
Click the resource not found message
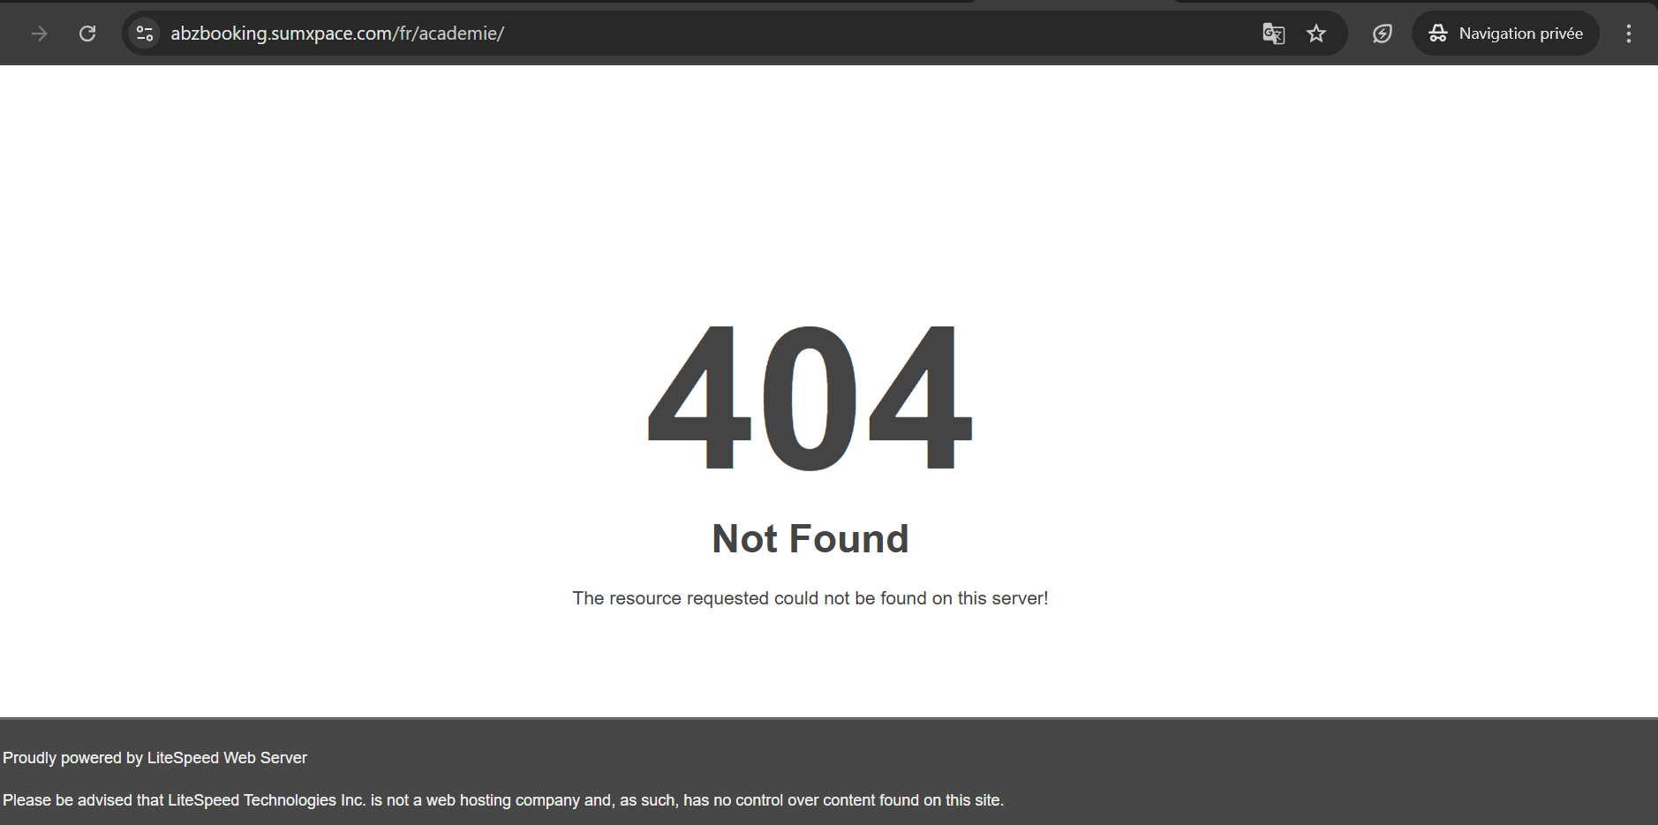coord(810,598)
